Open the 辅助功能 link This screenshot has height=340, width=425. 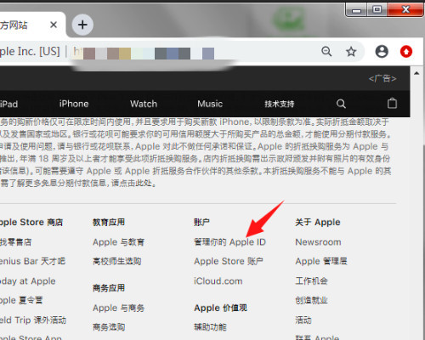pos(210,327)
